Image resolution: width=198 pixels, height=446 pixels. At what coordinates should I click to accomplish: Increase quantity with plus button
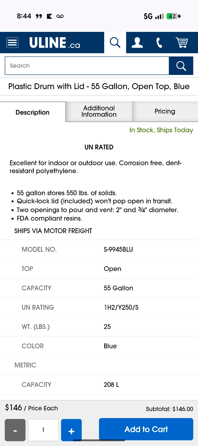click(x=71, y=430)
